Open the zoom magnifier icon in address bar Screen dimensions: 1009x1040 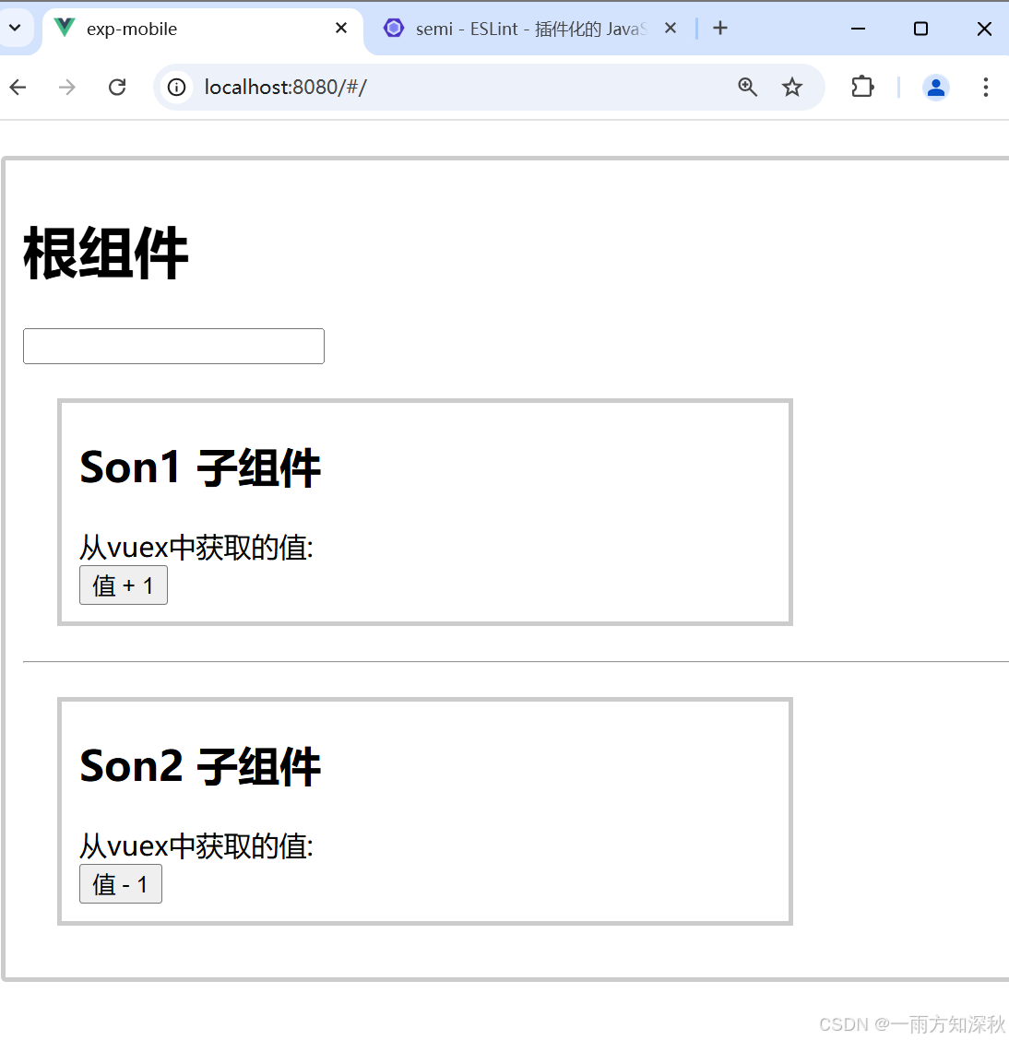[748, 87]
